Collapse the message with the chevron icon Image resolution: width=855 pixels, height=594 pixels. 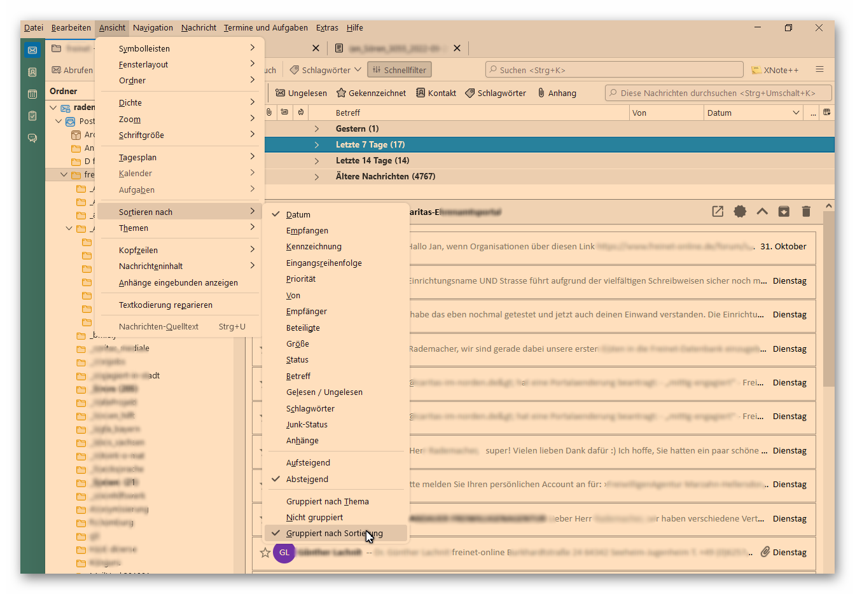coord(762,212)
